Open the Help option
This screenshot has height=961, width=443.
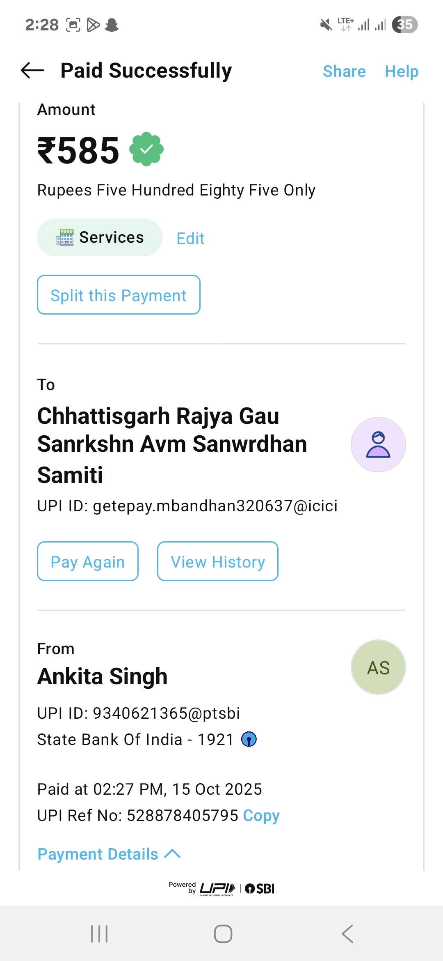402,71
